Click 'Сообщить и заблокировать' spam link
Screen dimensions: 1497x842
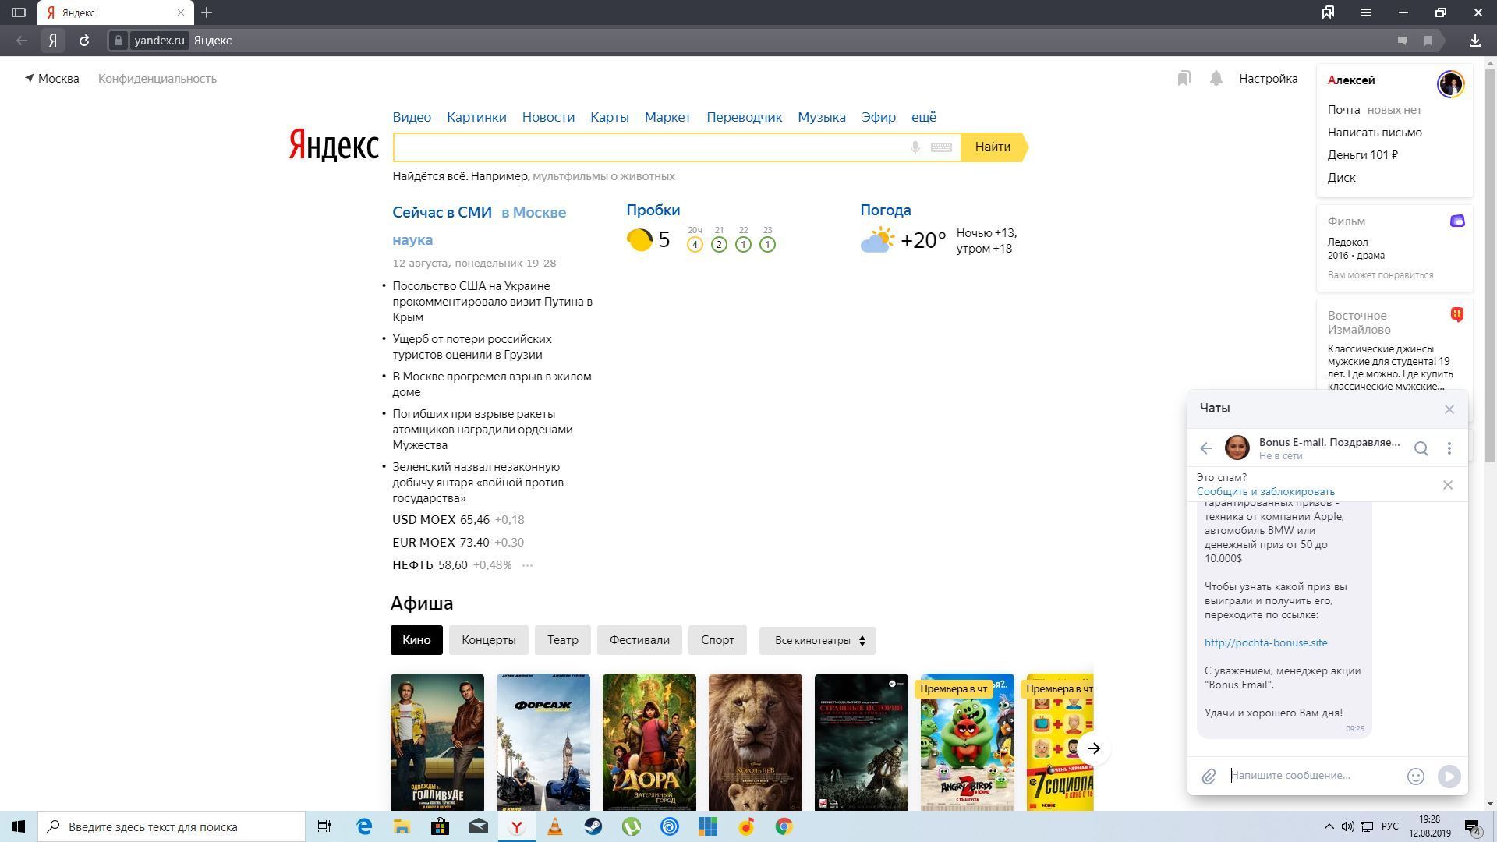click(x=1265, y=492)
